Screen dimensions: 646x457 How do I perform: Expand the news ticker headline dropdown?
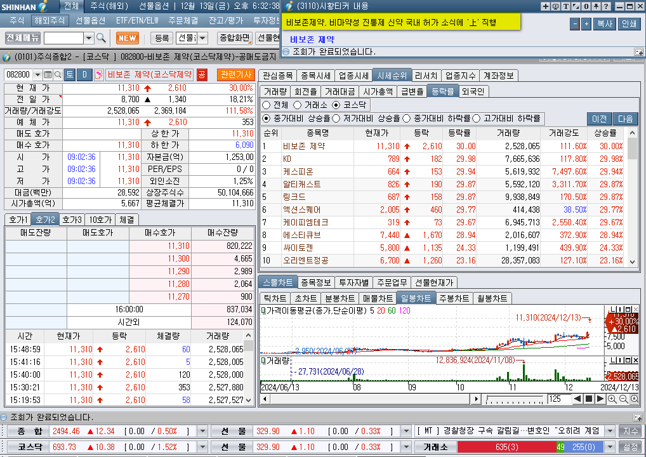click(610, 432)
